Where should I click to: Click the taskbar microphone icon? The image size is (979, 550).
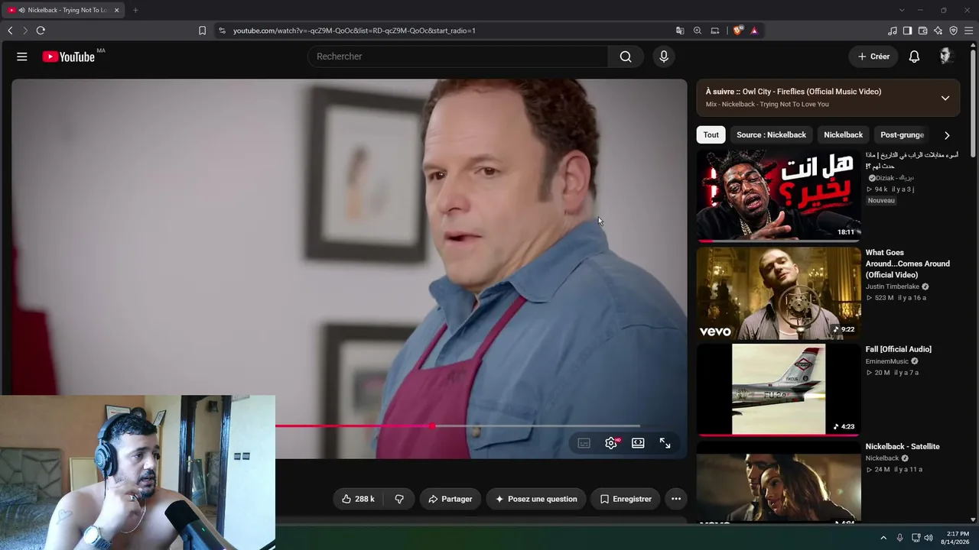[x=899, y=538]
